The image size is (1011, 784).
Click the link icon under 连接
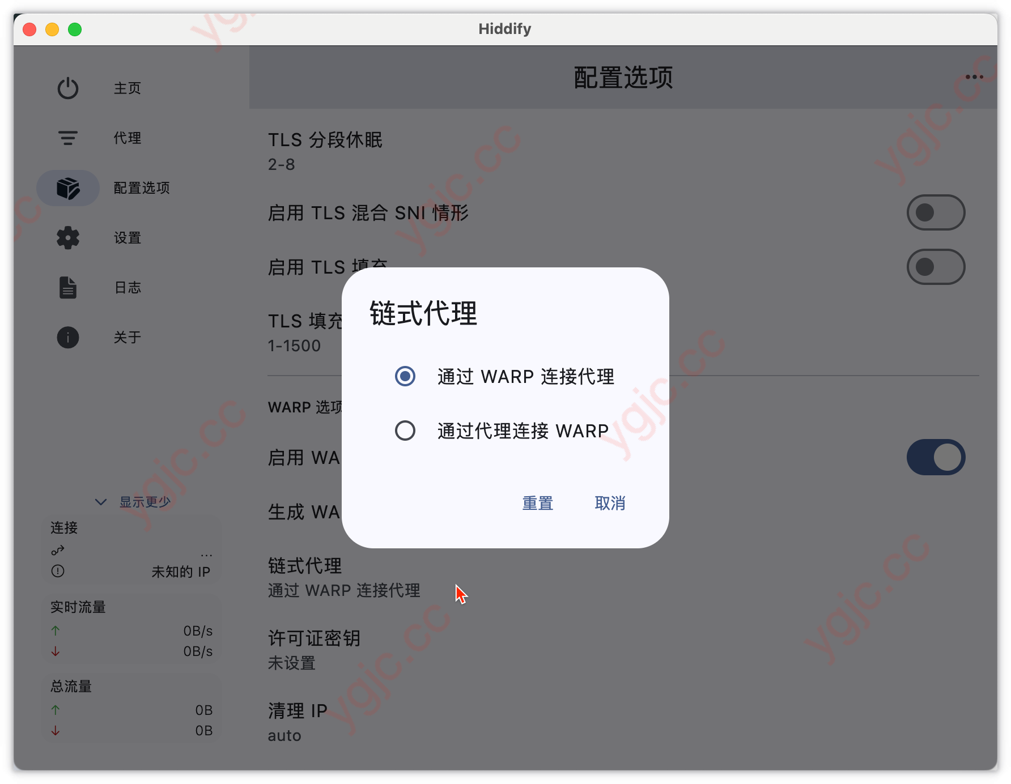pyautogui.click(x=57, y=549)
